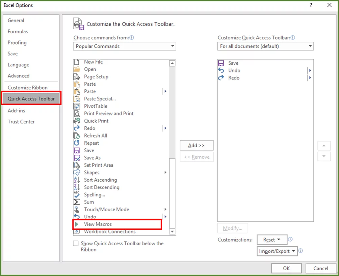Click the Sort Ascending A-Z icon
The height and width of the screenshot is (276, 339).
[77, 180]
